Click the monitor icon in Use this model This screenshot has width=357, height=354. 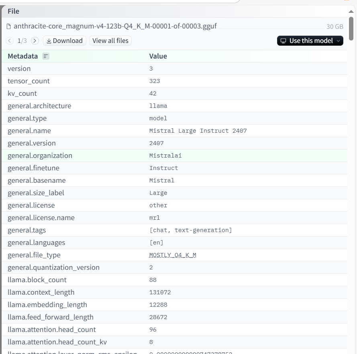[x=283, y=41]
